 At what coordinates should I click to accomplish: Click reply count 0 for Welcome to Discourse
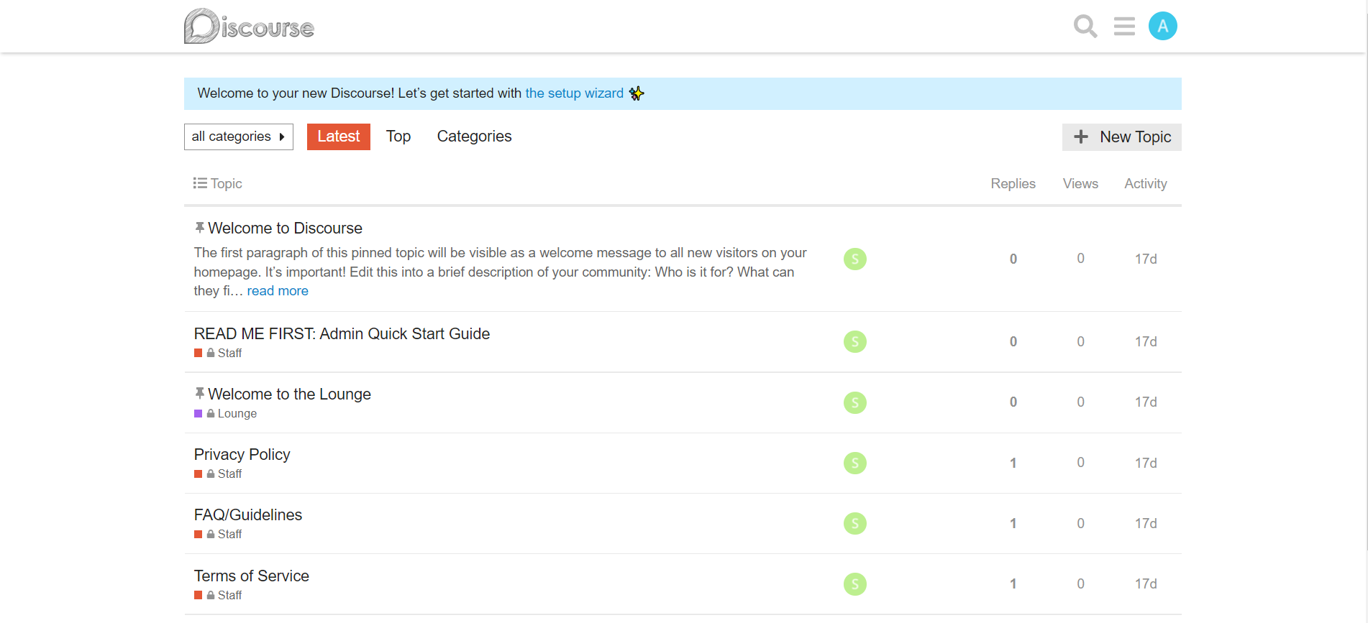coord(1013,259)
